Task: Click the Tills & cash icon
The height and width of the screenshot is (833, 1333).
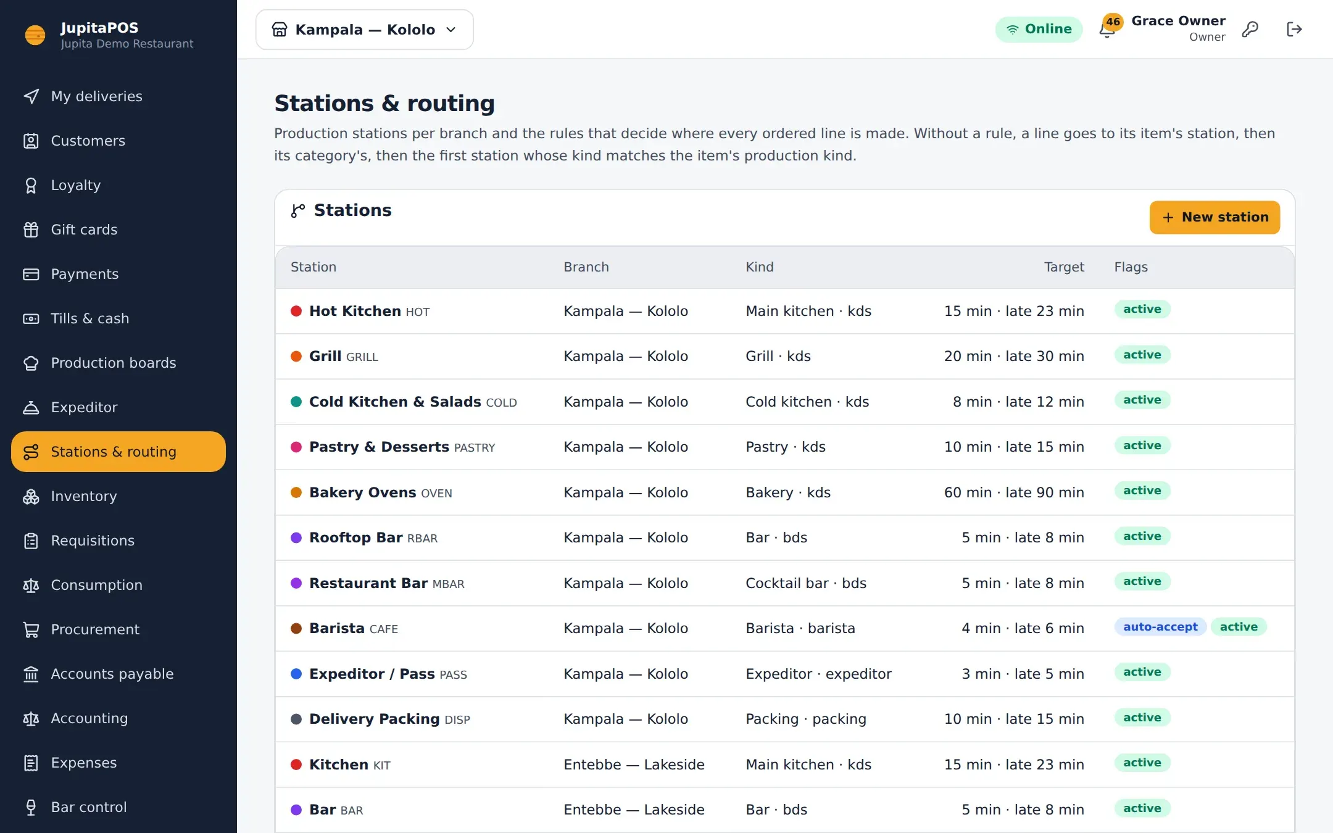Action: click(x=31, y=318)
